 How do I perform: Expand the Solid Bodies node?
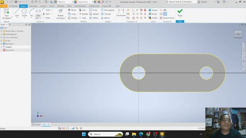coord(2,34)
